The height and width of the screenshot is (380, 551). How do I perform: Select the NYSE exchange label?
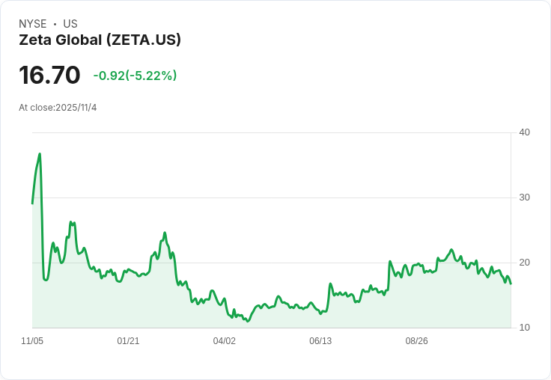33,24
